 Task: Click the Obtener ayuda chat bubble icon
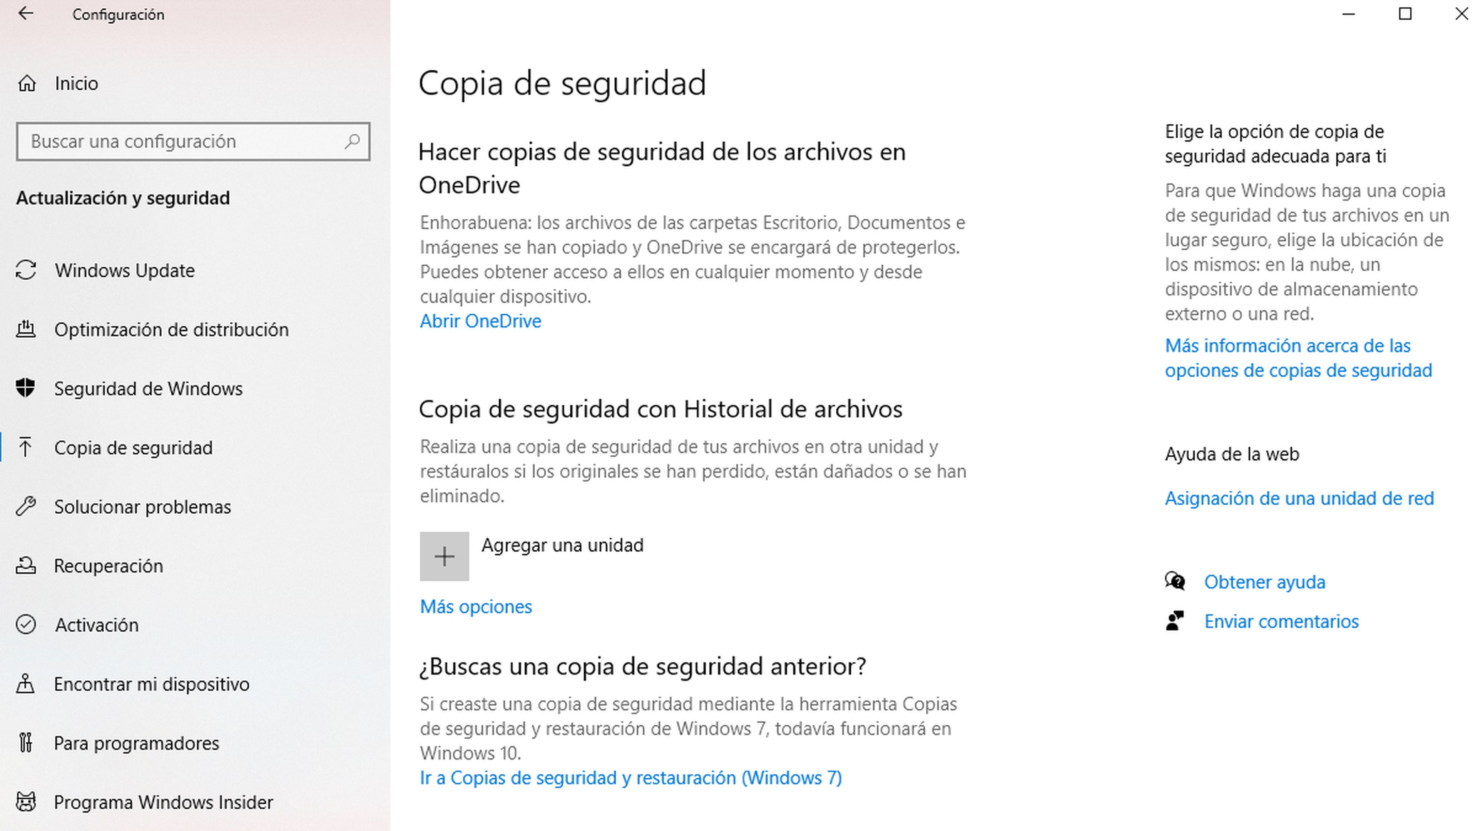1175,582
